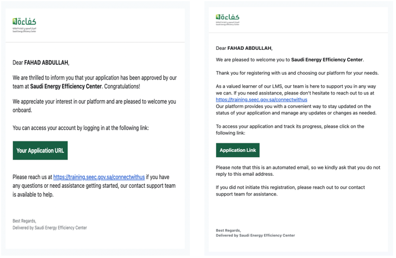Image resolution: width=396 pixels, height=258 pixels.
Task: Click 'Best Regards,' in the right email
Action: tap(228, 231)
